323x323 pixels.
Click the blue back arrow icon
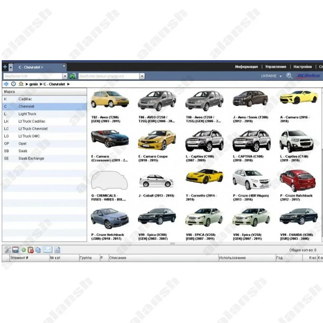coord(6,84)
